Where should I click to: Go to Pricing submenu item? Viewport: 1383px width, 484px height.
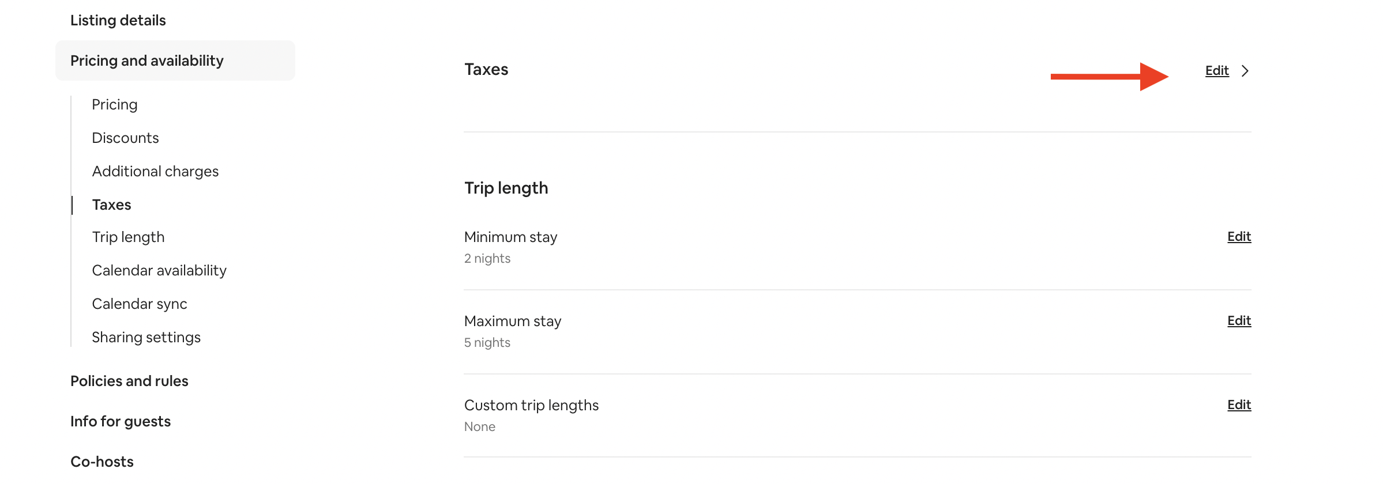[x=115, y=105]
